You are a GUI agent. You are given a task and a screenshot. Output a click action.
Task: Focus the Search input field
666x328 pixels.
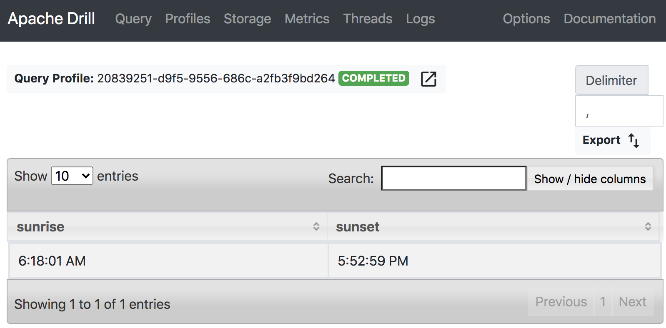[453, 178]
